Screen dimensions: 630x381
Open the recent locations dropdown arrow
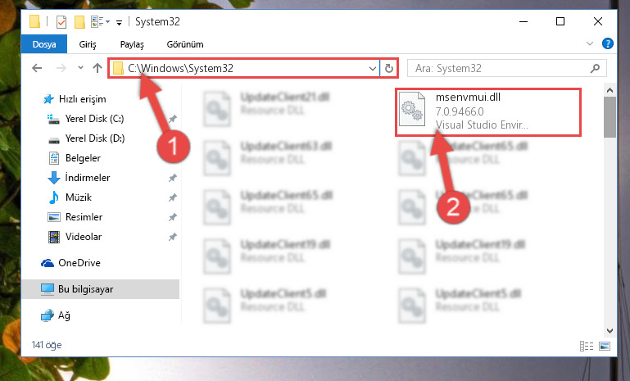[80, 67]
